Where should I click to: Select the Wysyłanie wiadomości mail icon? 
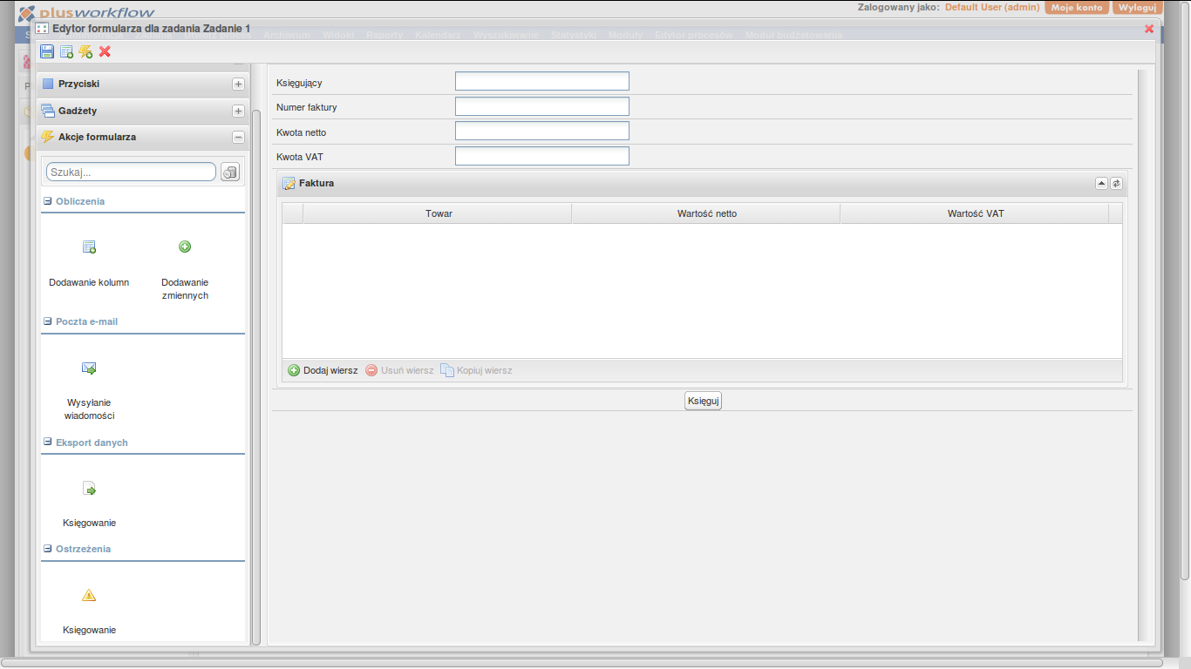tap(89, 368)
